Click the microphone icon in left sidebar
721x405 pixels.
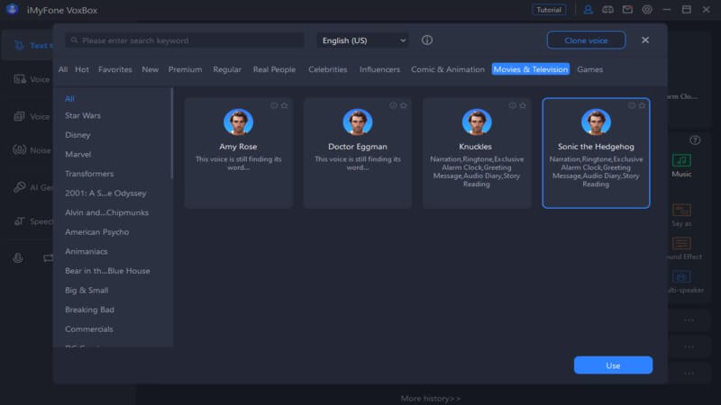point(18,258)
